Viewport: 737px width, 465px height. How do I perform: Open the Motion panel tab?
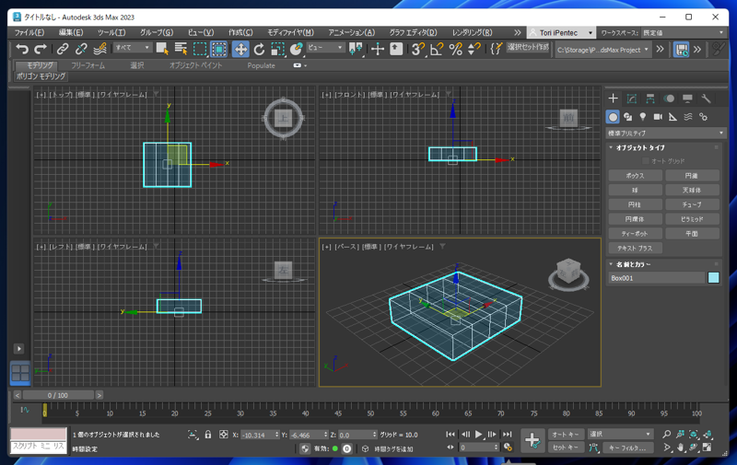[x=669, y=99]
